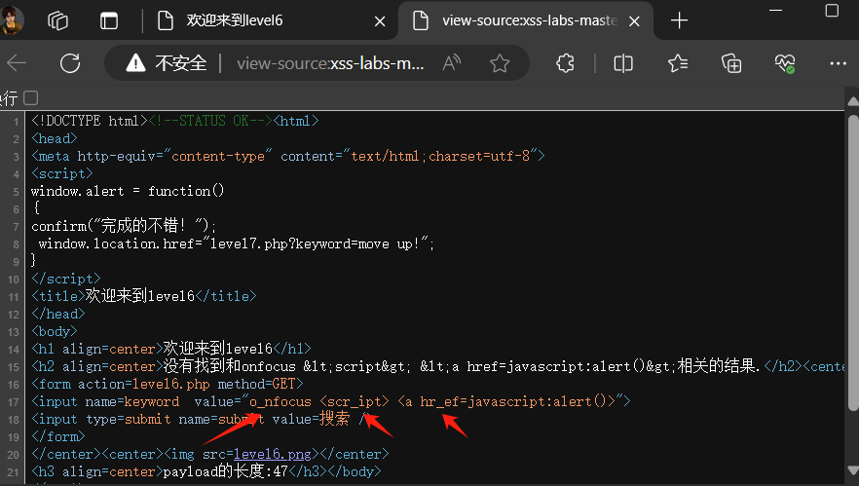Refresh the current page
Screen dimensions: 859x486
click(70, 63)
